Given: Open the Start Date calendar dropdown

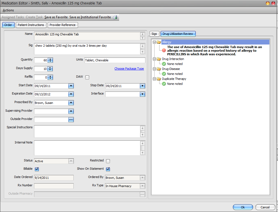Looking at the screenshot, I should pyautogui.click(x=71, y=86).
